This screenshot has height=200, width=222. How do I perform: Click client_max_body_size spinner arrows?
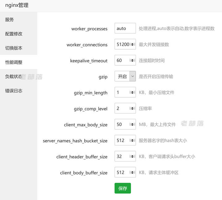click(132, 124)
